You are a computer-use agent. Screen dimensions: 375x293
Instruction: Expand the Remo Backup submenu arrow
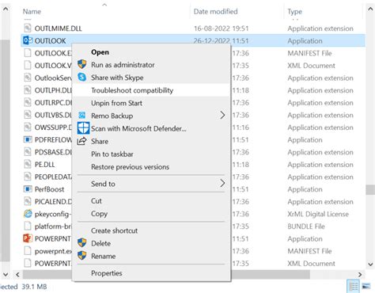(222, 115)
